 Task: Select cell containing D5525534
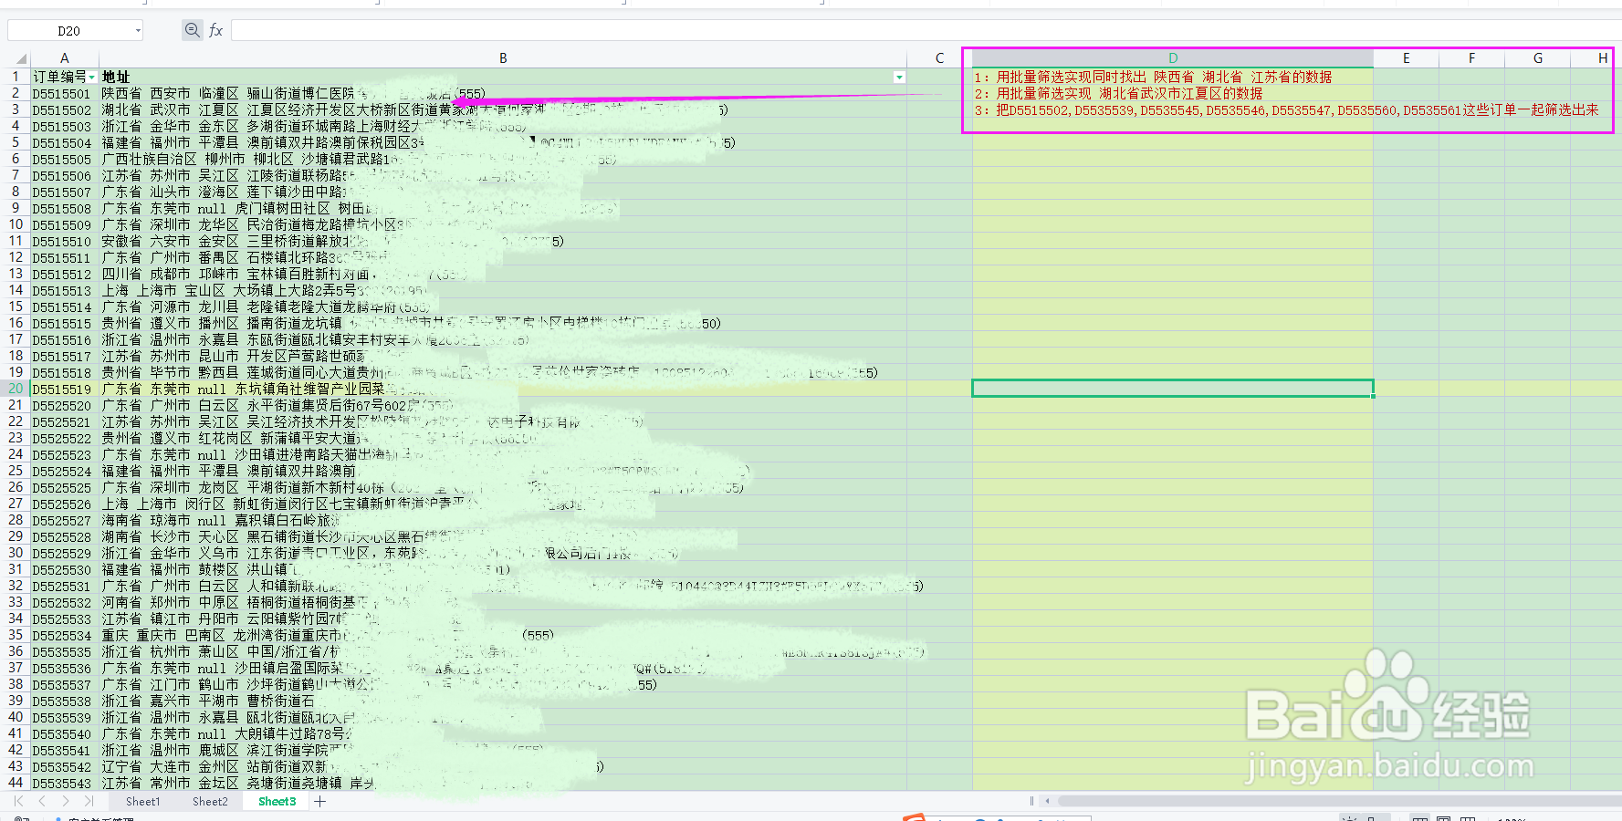click(65, 635)
